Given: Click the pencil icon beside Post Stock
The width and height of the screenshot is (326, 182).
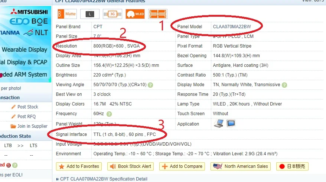Looking at the screenshot, I should [x=13, y=107].
